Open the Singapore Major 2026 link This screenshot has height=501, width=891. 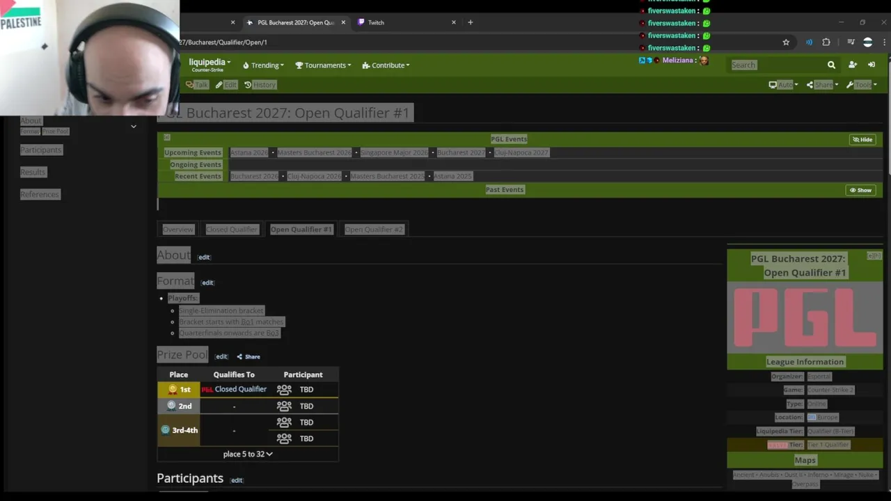pos(394,152)
